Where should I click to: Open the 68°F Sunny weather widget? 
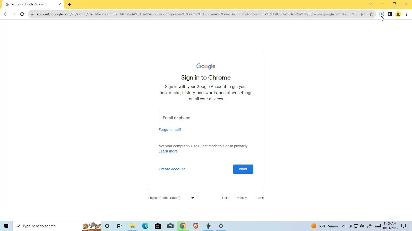click(324, 226)
